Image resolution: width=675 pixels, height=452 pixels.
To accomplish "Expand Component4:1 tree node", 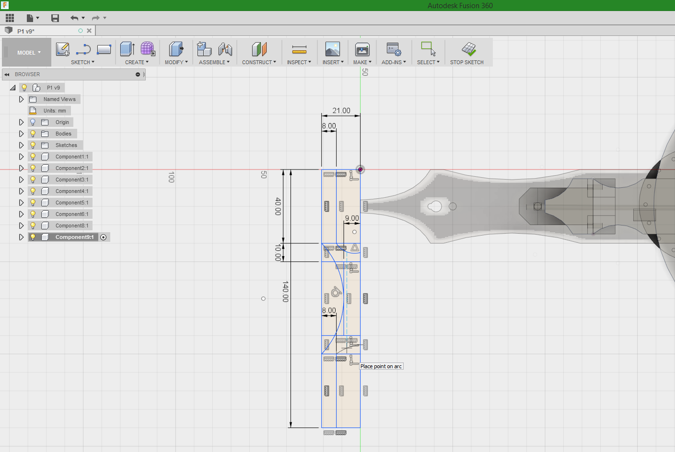I will click(21, 191).
